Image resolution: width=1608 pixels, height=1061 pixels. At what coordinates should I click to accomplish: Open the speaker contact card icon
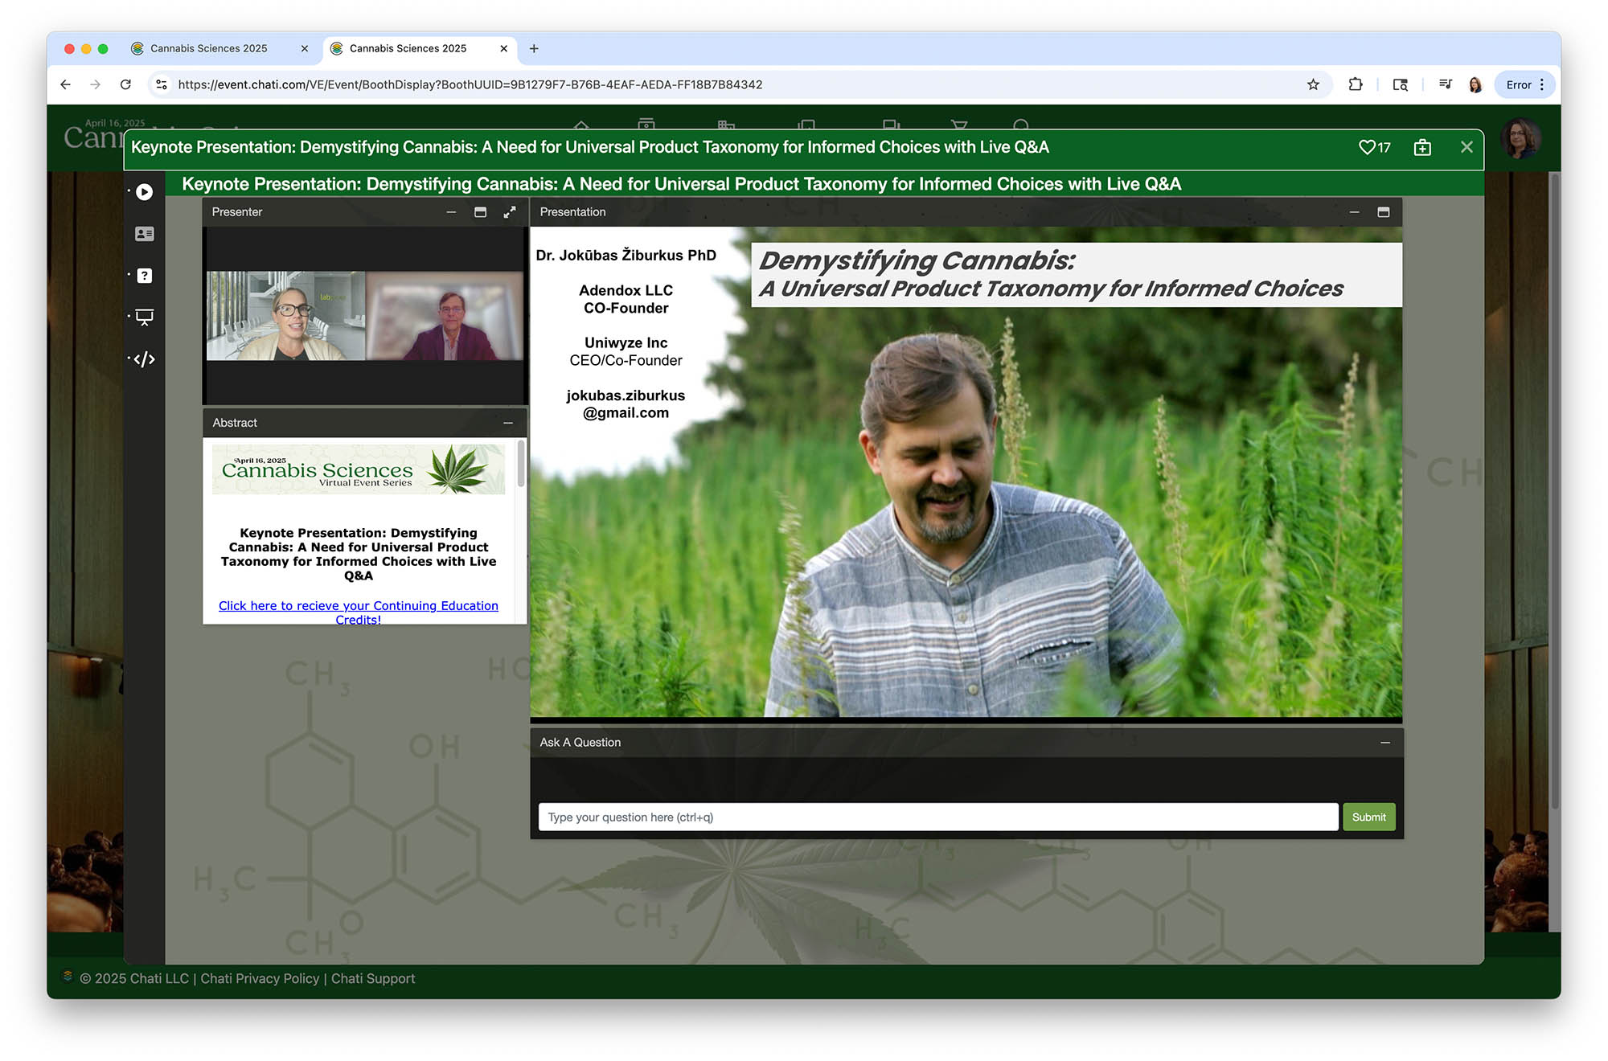(x=145, y=234)
